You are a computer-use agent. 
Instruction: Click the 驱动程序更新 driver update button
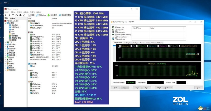65,15
